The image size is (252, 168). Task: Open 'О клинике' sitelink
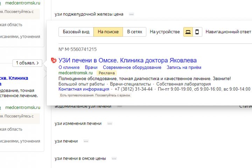tap(69, 67)
